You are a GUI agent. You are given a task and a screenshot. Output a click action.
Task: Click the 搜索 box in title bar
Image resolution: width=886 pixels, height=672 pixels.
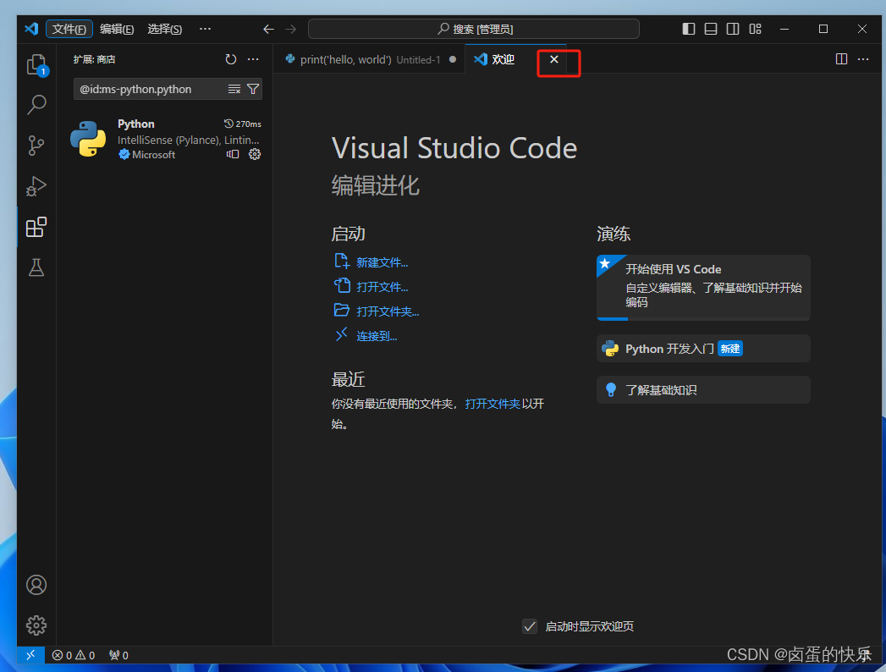click(x=472, y=28)
